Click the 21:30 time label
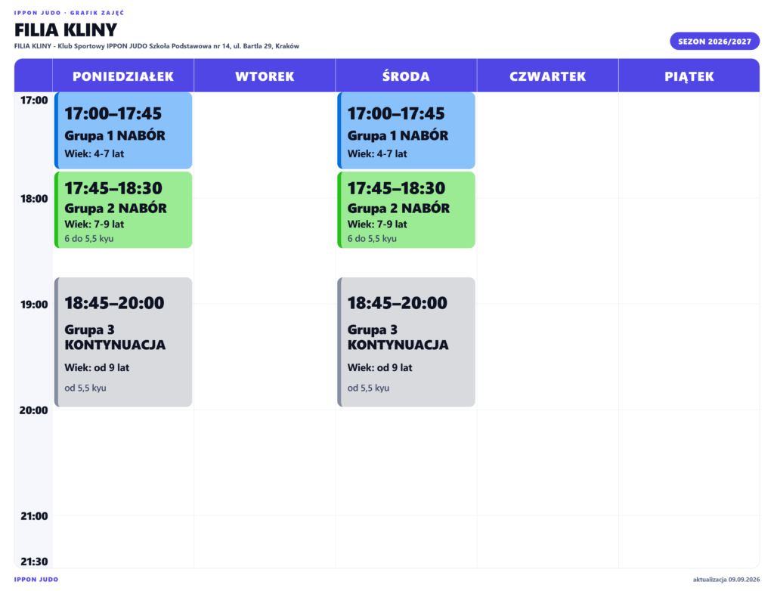The width and height of the screenshot is (774, 591). 34,562
